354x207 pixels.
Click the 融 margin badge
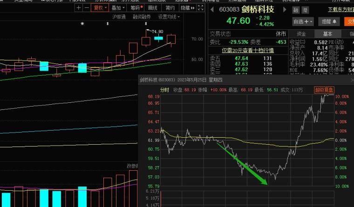tap(295, 10)
